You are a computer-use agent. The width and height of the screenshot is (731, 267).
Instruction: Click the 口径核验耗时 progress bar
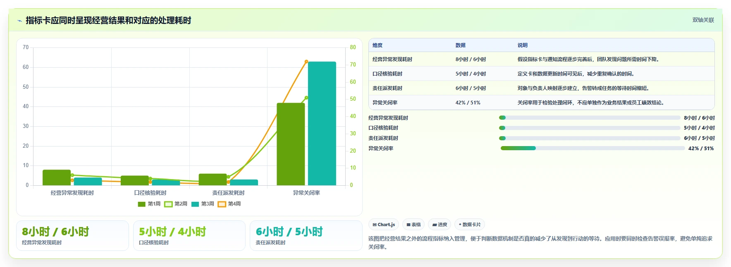(590, 128)
